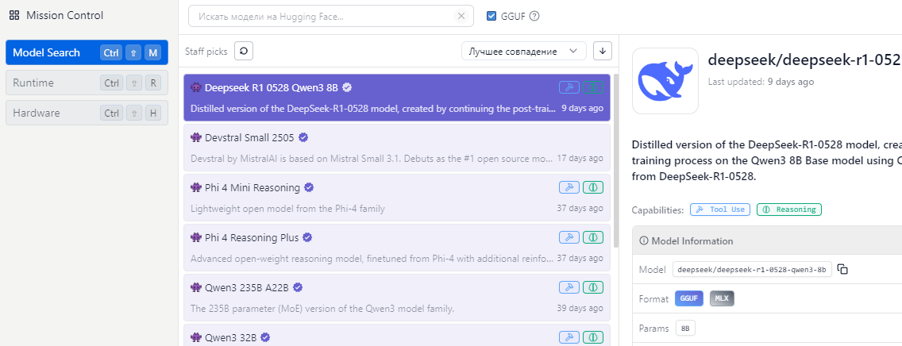Viewport: 902px width, 346px height.
Task: Go to the Hardware tab
Action: (37, 113)
